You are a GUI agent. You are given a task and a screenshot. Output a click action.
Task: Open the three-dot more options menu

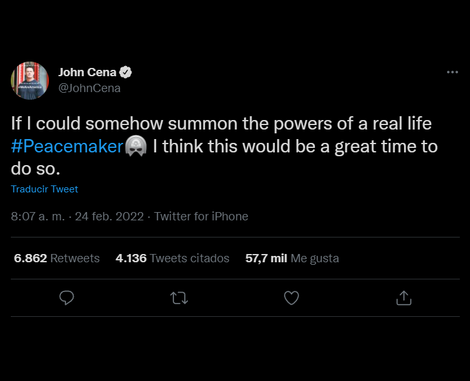(x=452, y=72)
